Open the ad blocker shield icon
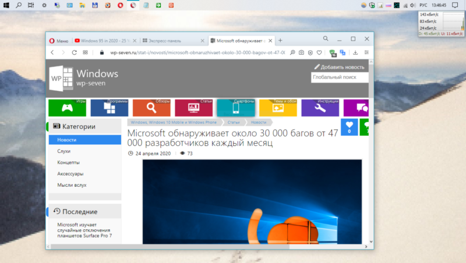The height and width of the screenshot is (263, 466). (x=310, y=52)
